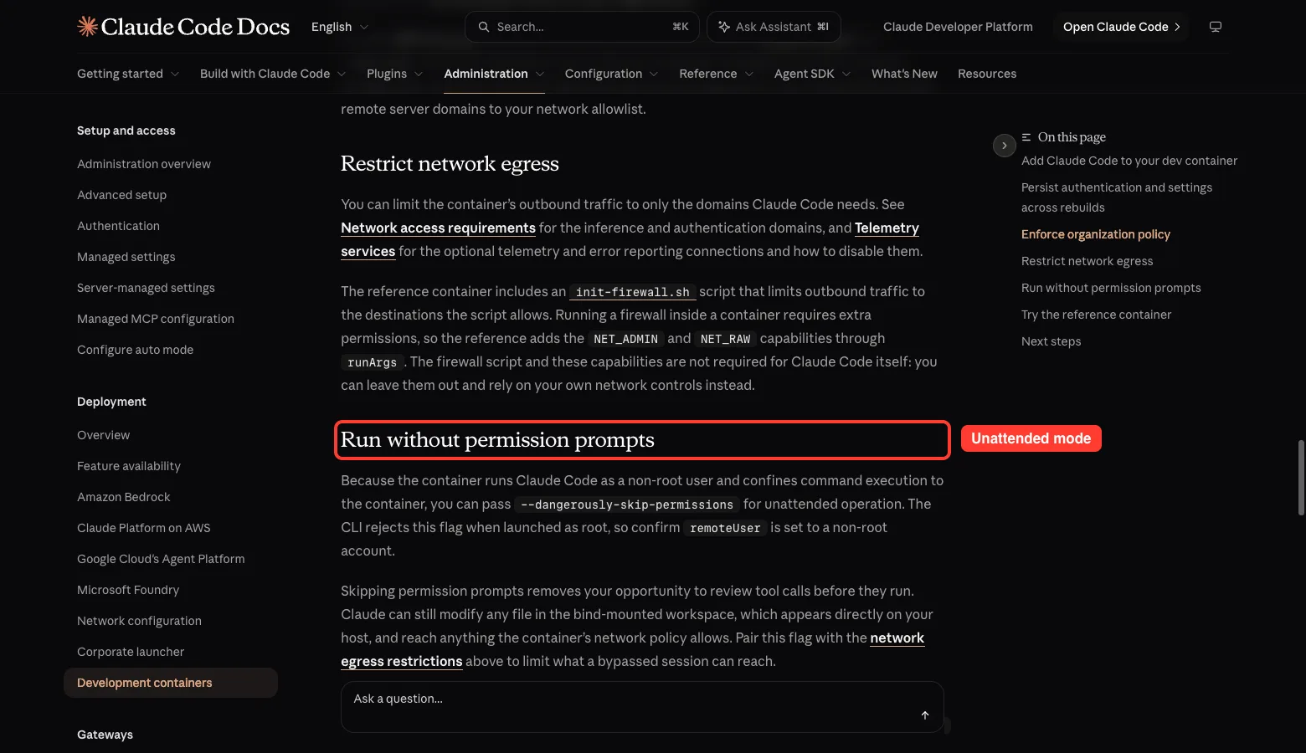
Task: Jump to Run without permission prompts section
Action: tap(1111, 288)
